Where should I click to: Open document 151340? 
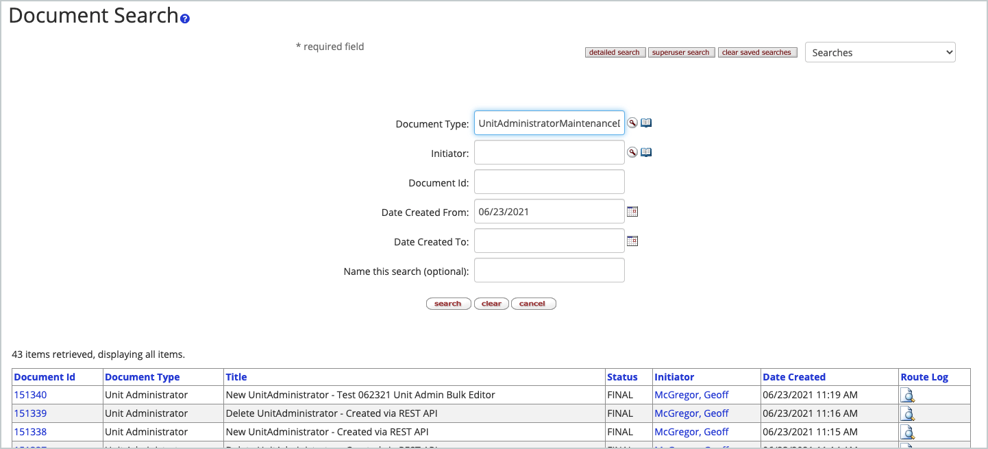click(30, 395)
